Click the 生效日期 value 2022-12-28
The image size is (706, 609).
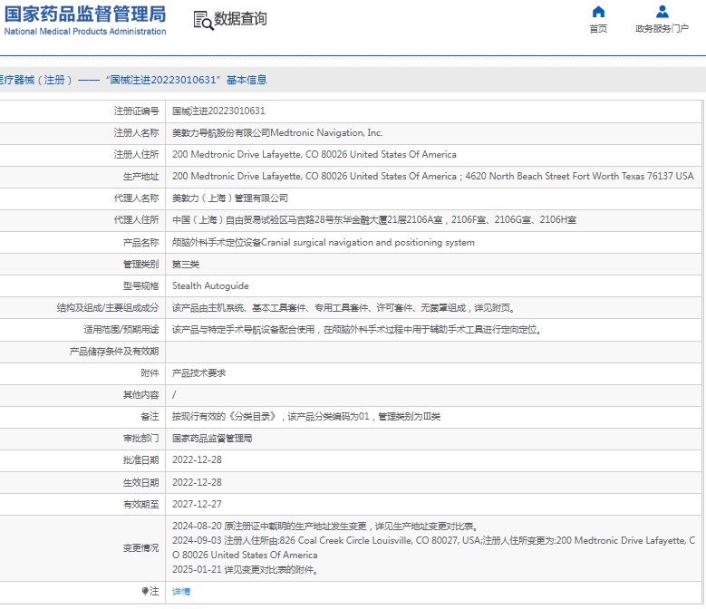tap(197, 482)
